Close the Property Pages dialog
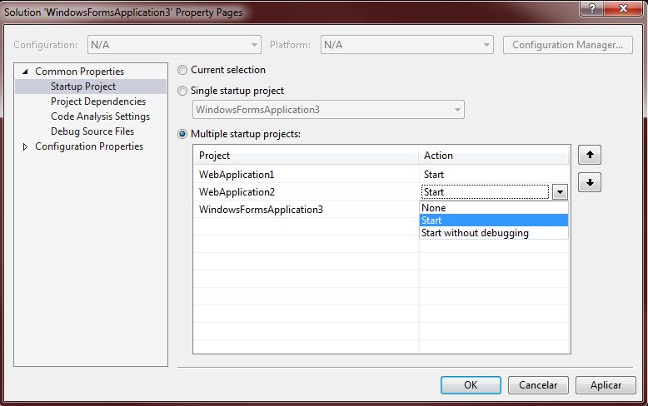This screenshot has height=406, width=648. pyautogui.click(x=623, y=7)
